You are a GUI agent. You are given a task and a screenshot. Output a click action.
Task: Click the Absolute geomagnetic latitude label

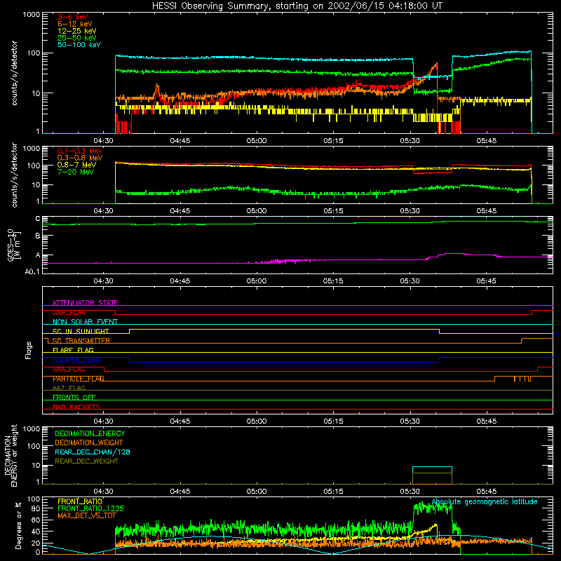485,501
